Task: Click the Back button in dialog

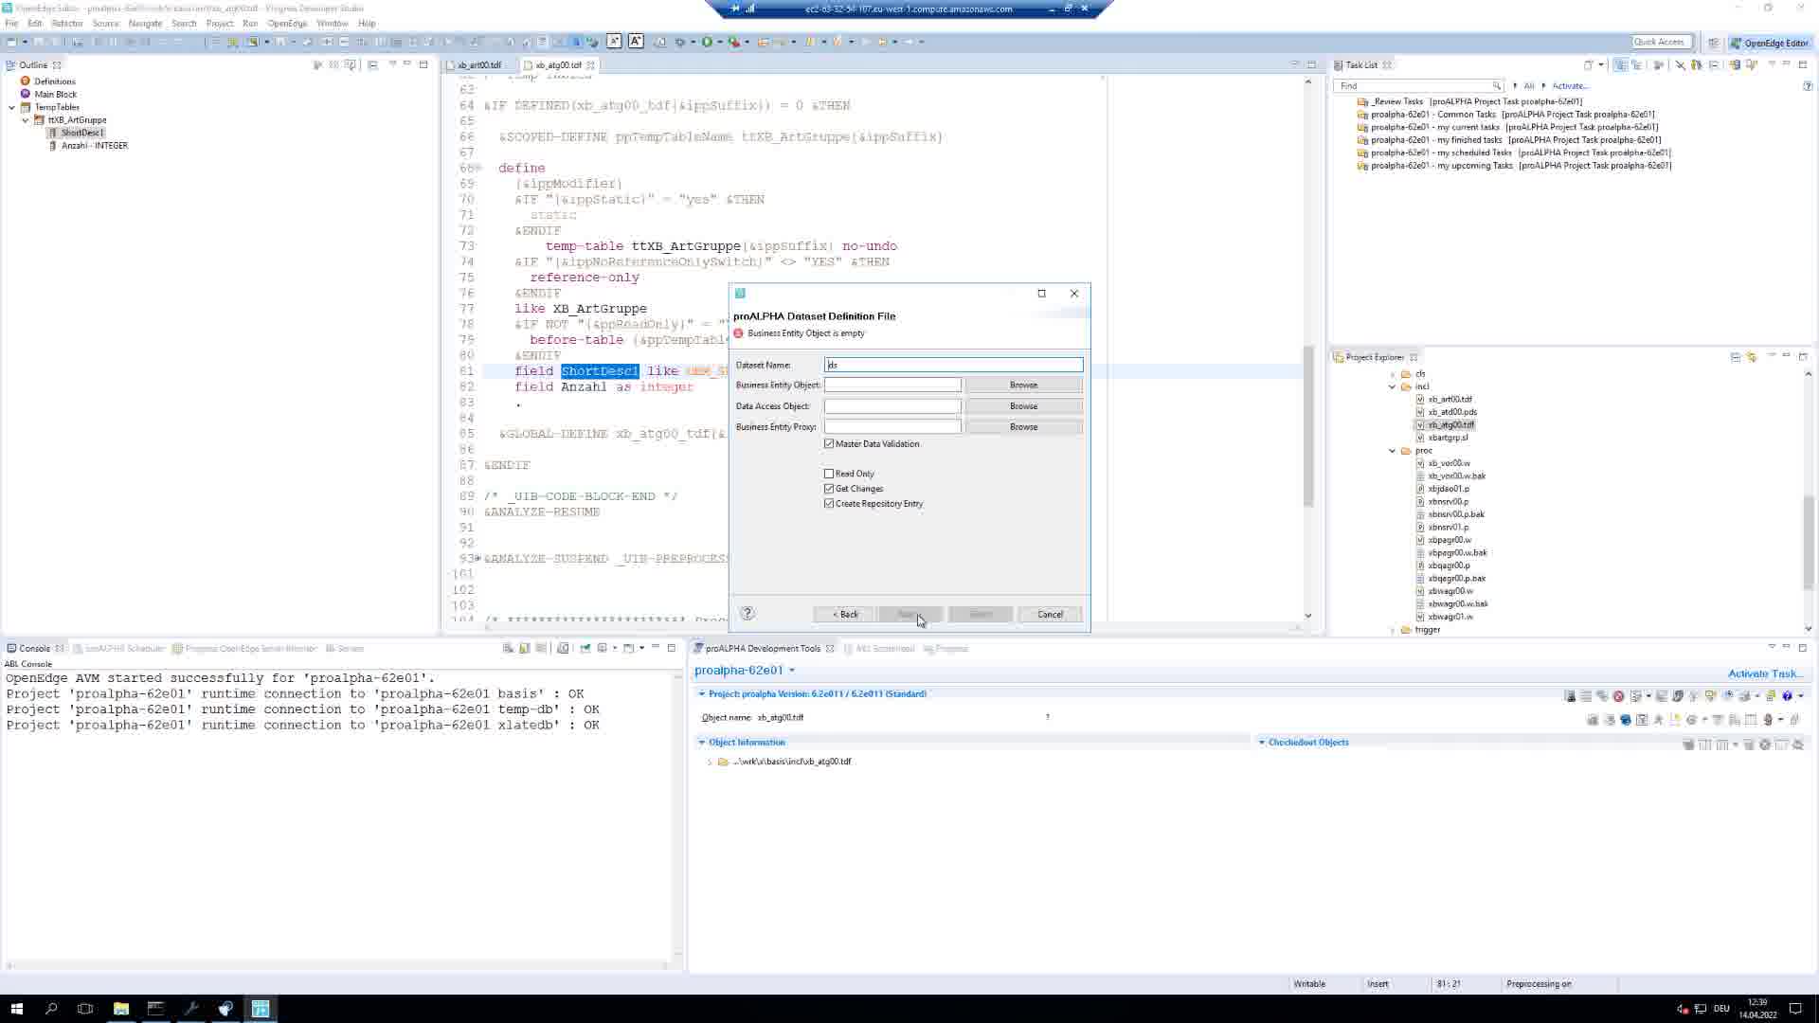Action: 845,615
